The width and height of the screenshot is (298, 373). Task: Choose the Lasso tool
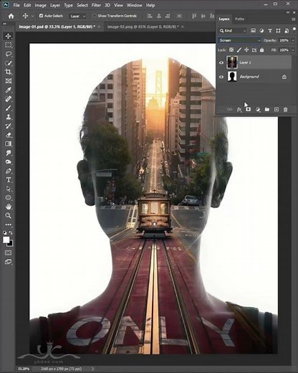click(9, 54)
